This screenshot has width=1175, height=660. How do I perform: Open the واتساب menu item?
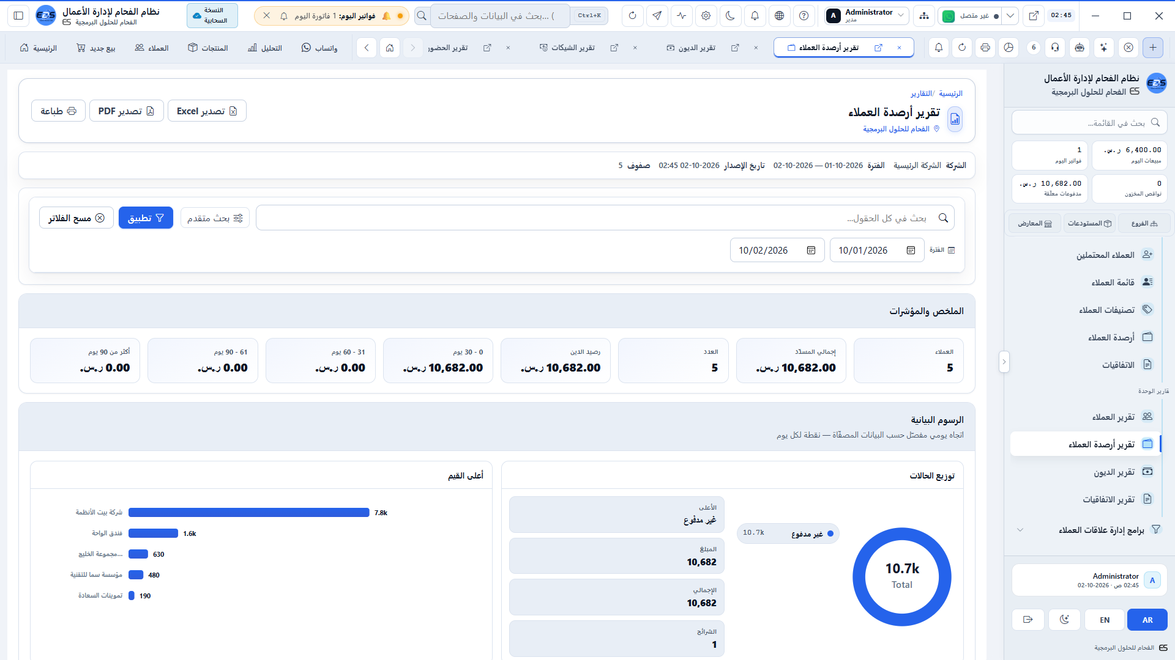319,48
